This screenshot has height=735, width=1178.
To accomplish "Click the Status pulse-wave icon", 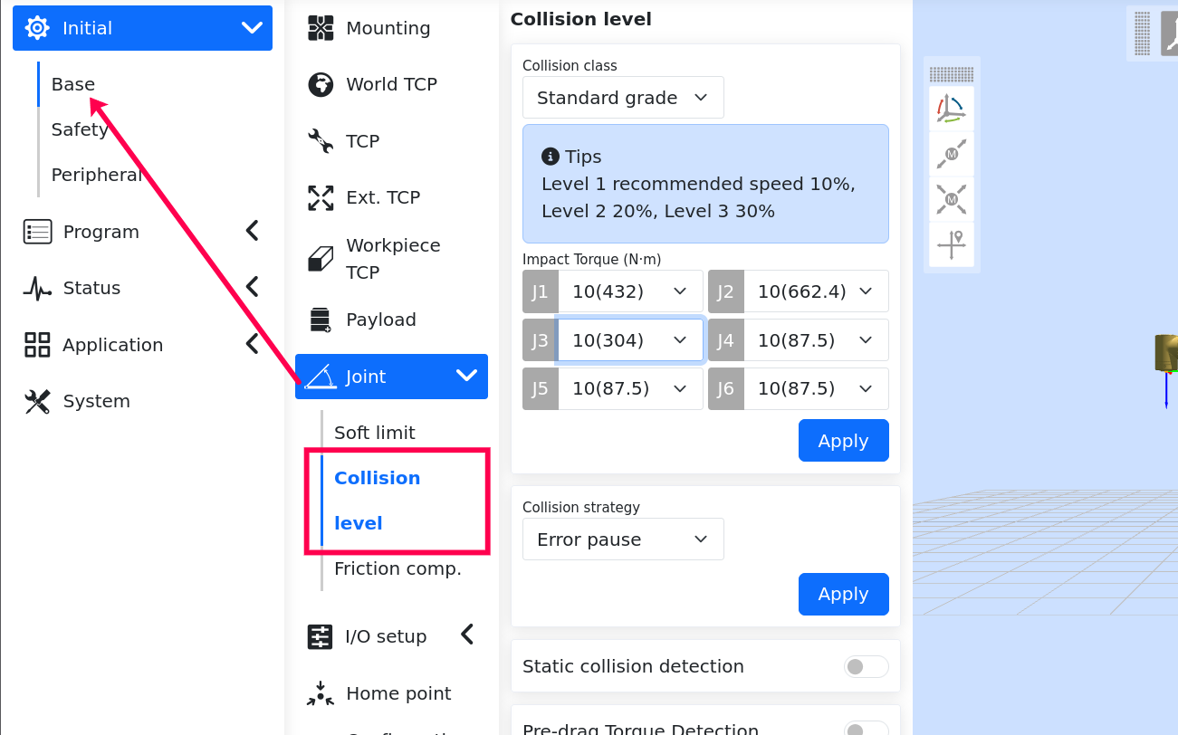I will [x=37, y=288].
